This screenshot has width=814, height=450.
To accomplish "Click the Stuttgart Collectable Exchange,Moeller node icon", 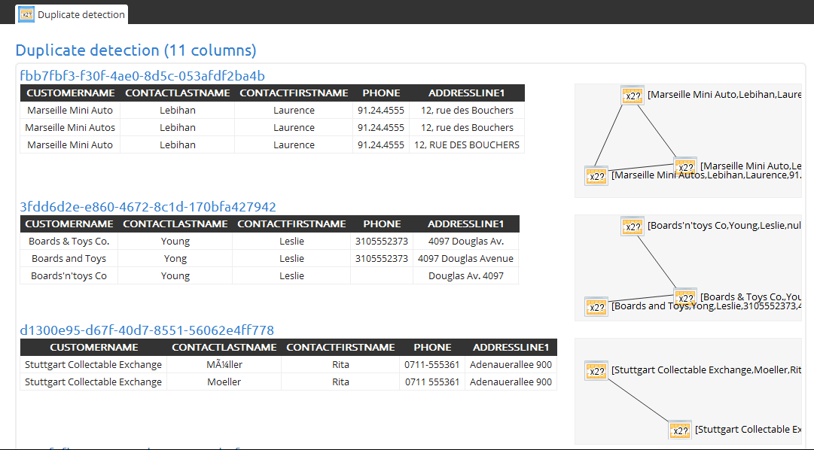I will pos(596,371).
